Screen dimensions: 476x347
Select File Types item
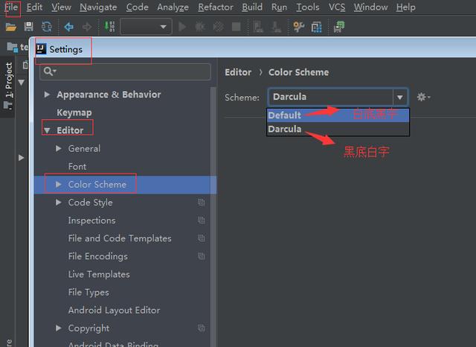pos(89,293)
